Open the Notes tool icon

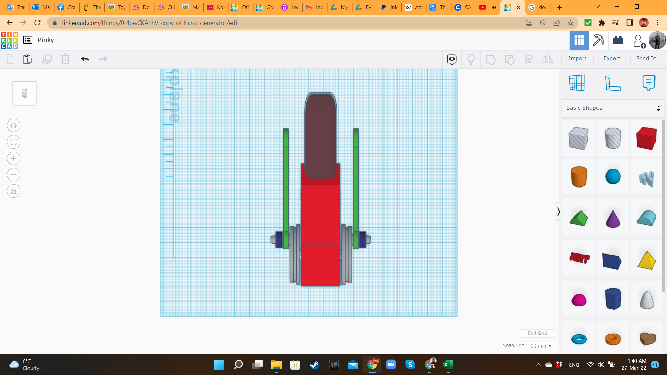click(x=649, y=83)
